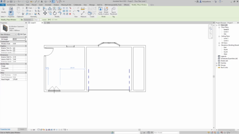239x134 pixels.
Task: Collapse the Constraints section
Action: (x=26, y=37)
